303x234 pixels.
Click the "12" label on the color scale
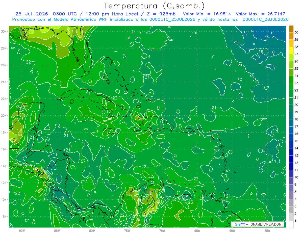pyautogui.click(x=296, y=163)
